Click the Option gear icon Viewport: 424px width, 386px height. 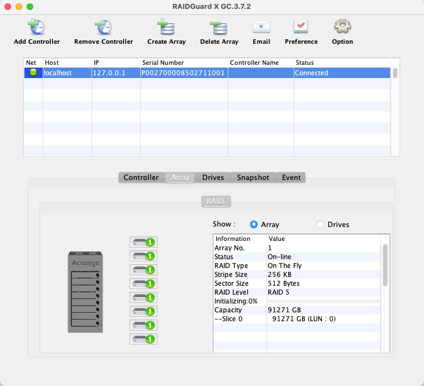point(343,27)
